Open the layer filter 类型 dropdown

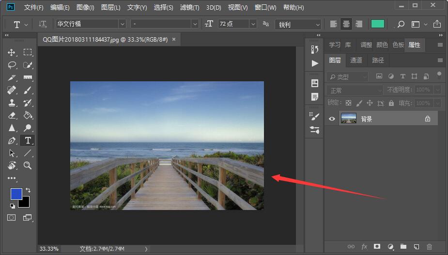coord(347,77)
